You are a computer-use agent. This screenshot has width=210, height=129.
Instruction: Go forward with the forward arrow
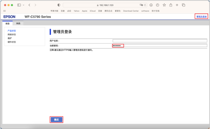point(35,5)
